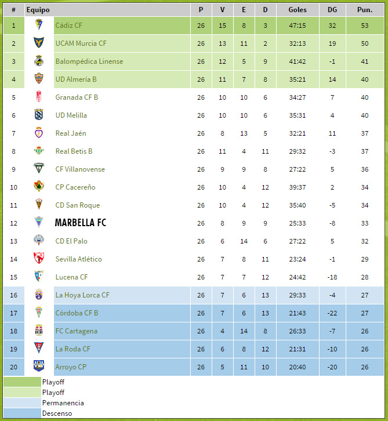Viewport: 388px width, 421px height.
Task: Click the La Roda CF crest
Action: pyautogui.click(x=39, y=349)
